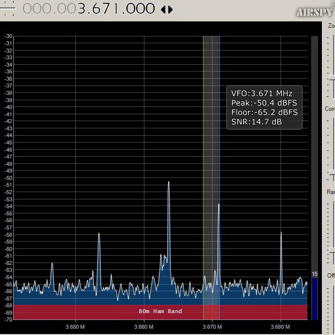Image resolution: width=335 pixels, height=335 pixels.
Task: Click the right tuning arrow beside the frequency
Action: click(170, 10)
